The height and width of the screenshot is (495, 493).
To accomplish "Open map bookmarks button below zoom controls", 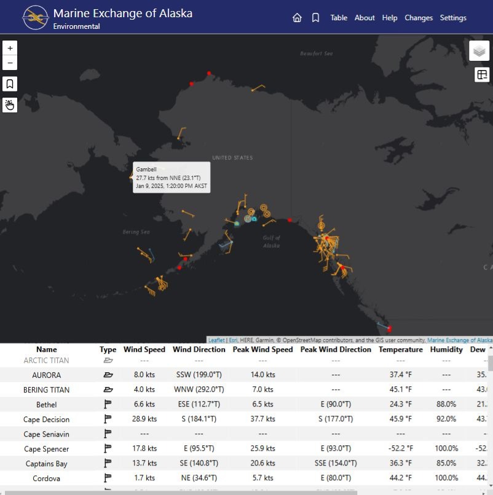I will tap(10, 84).
